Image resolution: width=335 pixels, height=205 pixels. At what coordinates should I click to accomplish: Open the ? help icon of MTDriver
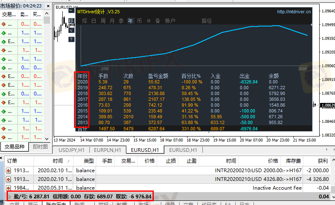71,39
